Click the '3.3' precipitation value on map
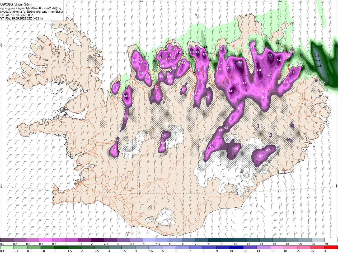Image resolution: width=338 pixels, height=253 pixels. point(204,54)
